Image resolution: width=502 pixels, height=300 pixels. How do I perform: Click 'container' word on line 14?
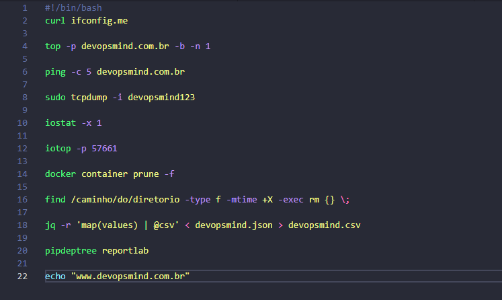pos(104,174)
